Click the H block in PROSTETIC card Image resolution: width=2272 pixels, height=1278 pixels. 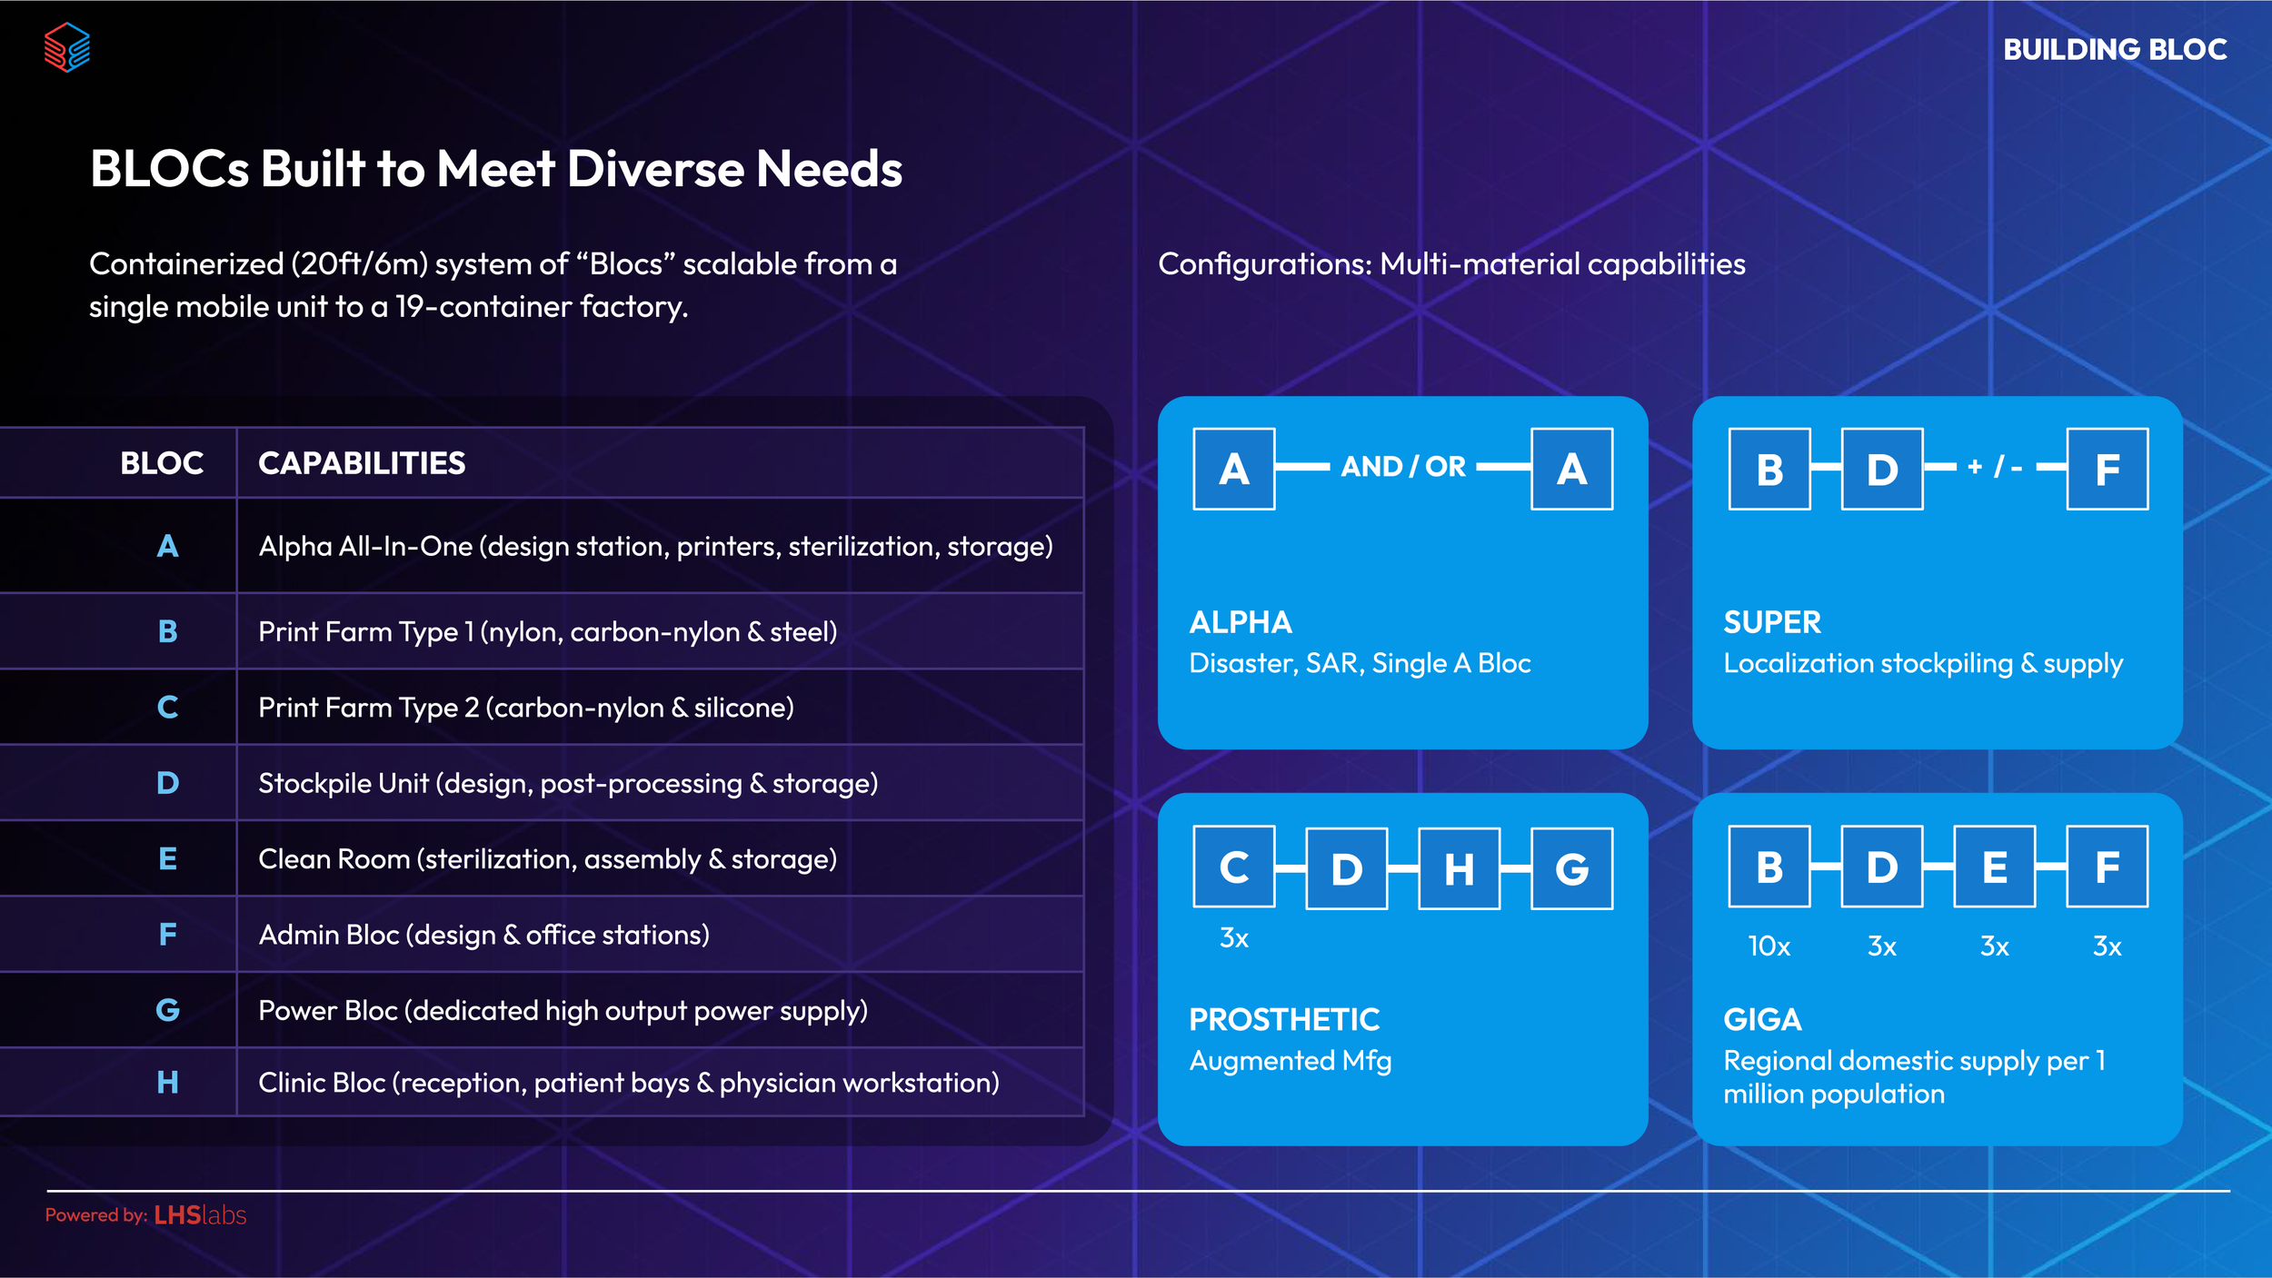click(x=1459, y=868)
